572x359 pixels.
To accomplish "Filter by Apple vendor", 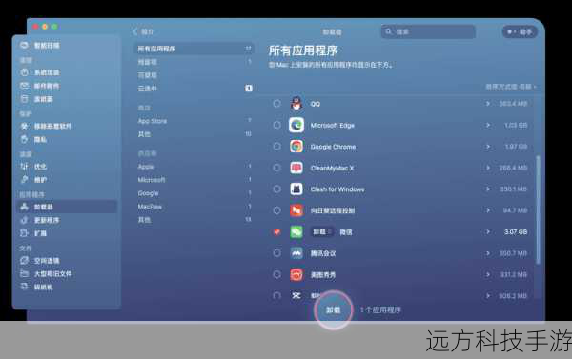I will 194,167.
